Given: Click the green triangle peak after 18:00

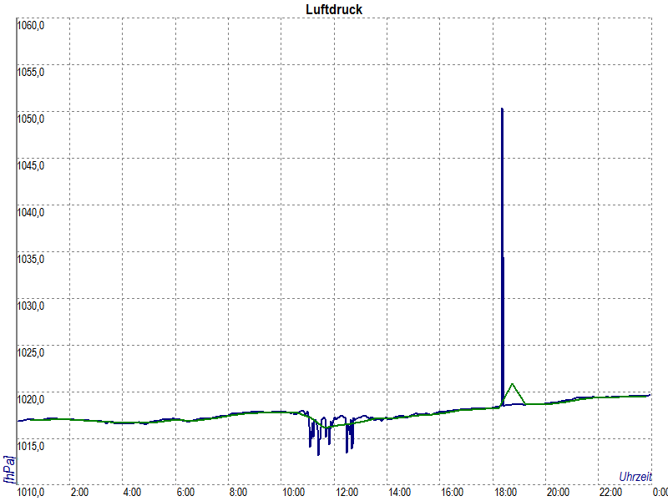Looking at the screenshot, I should point(513,384).
